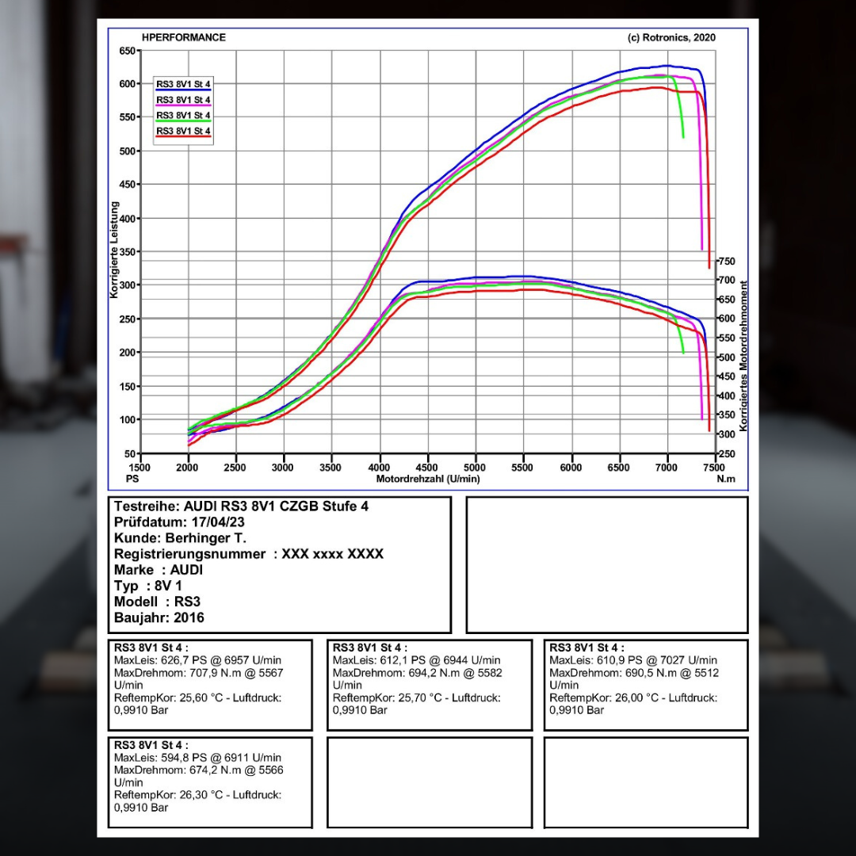Click the large empty box beside Testreihe info
856x856 pixels.
point(606,564)
